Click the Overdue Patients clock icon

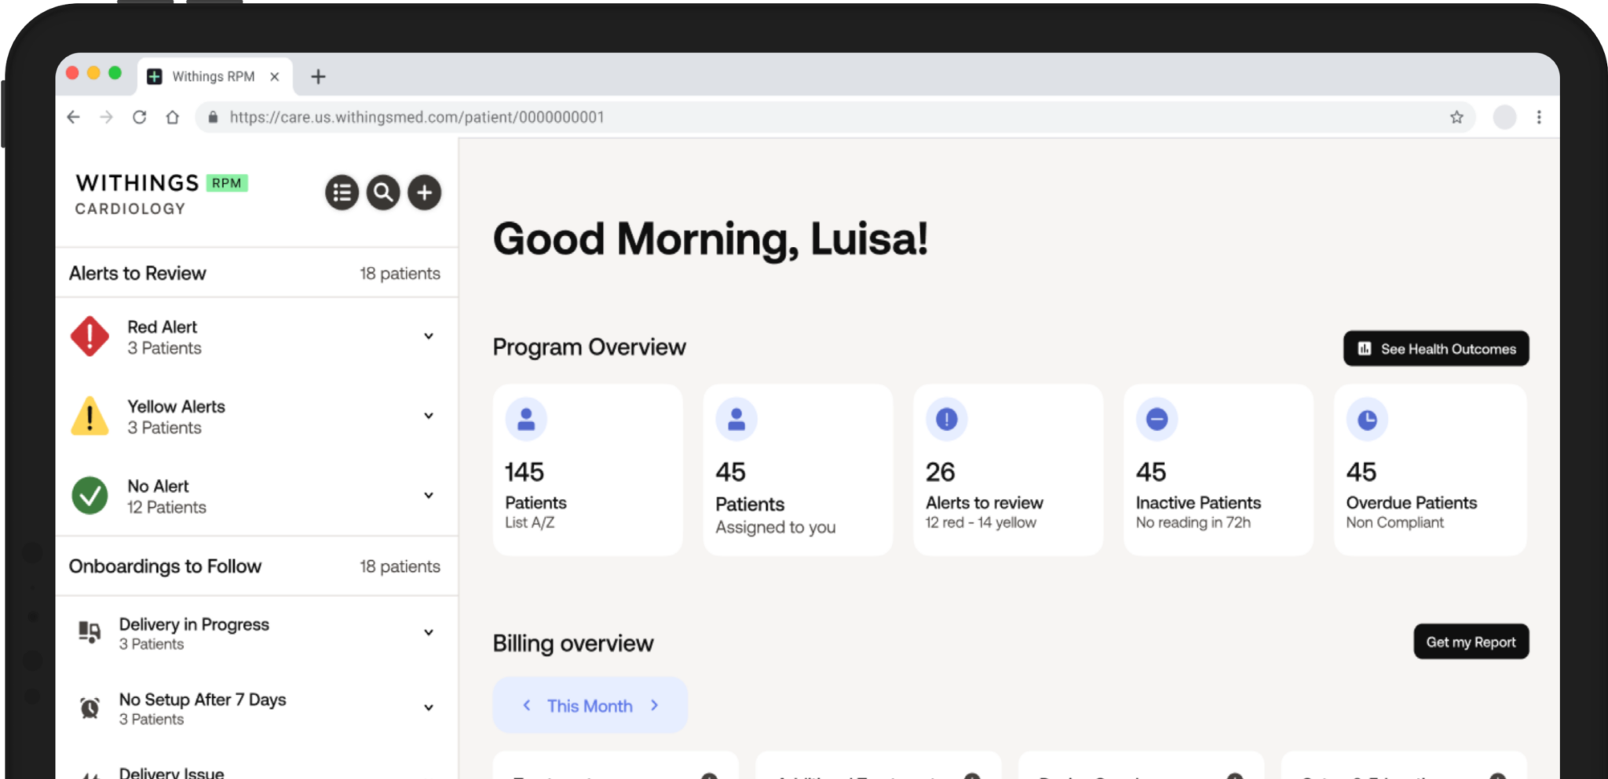1367,419
